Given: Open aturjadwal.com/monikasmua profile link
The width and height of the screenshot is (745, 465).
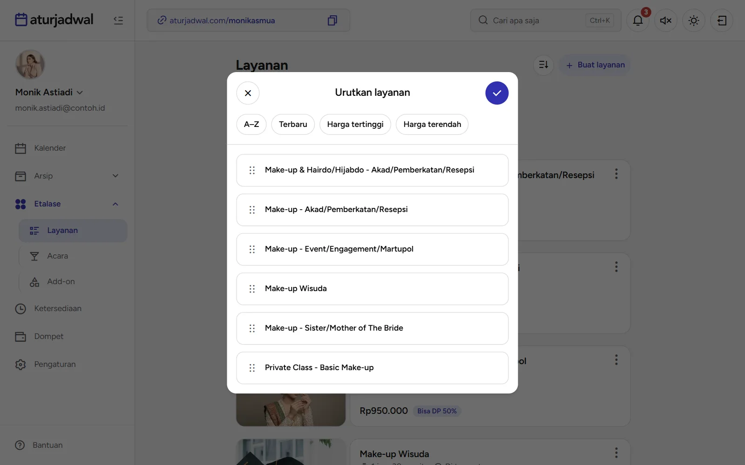Looking at the screenshot, I should point(217,20).
